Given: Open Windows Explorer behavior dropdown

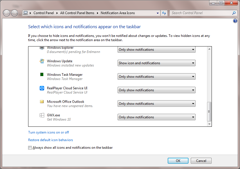Looking at the screenshot, I should [156, 50].
